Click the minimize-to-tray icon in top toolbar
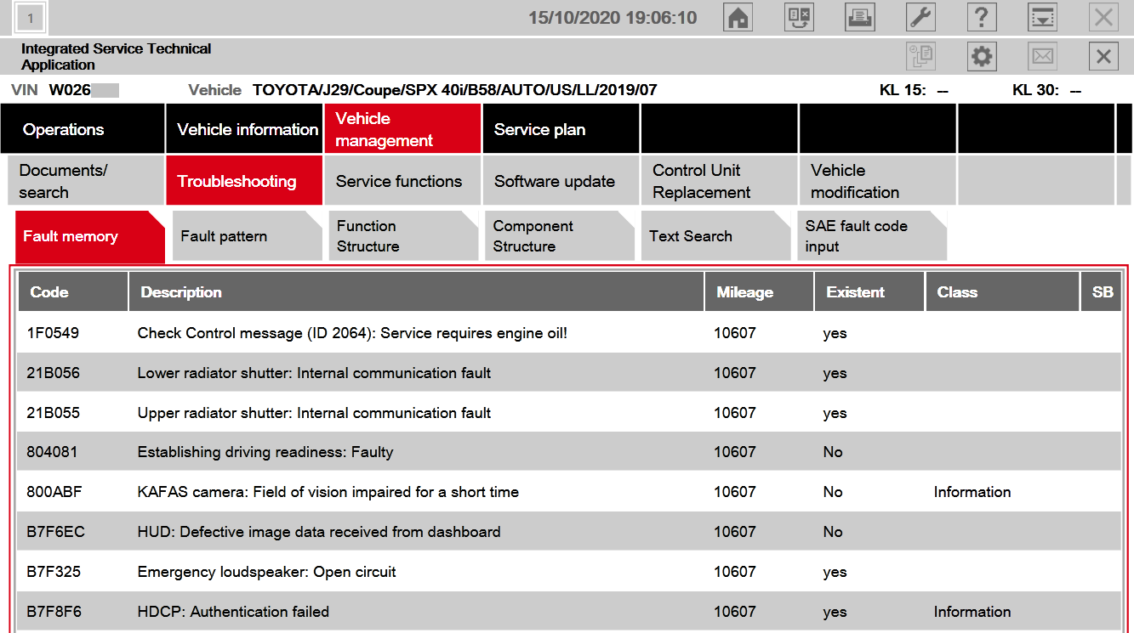This screenshot has width=1134, height=633. [x=1042, y=17]
